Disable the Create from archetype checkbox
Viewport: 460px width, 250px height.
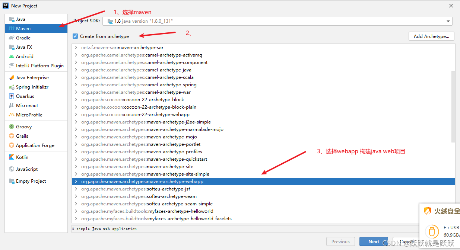point(75,36)
